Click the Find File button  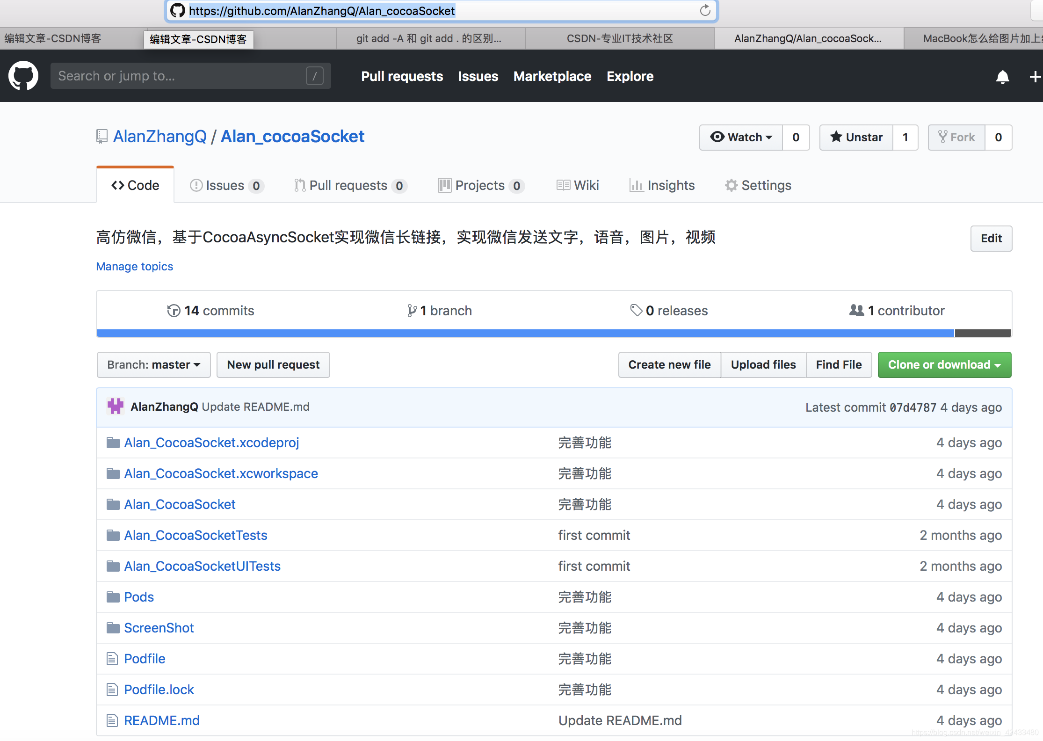[839, 365]
